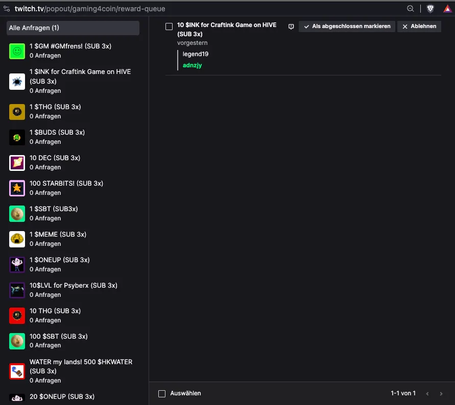The width and height of the screenshot is (455, 405).
Task: Select 20 $ONEUP (SUB 3x) reward entry
Action: pos(73,398)
